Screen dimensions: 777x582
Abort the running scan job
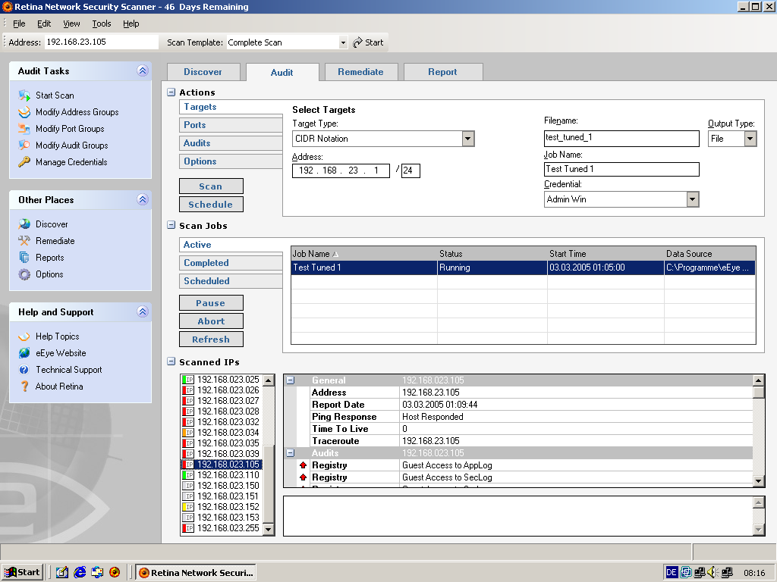tap(211, 321)
